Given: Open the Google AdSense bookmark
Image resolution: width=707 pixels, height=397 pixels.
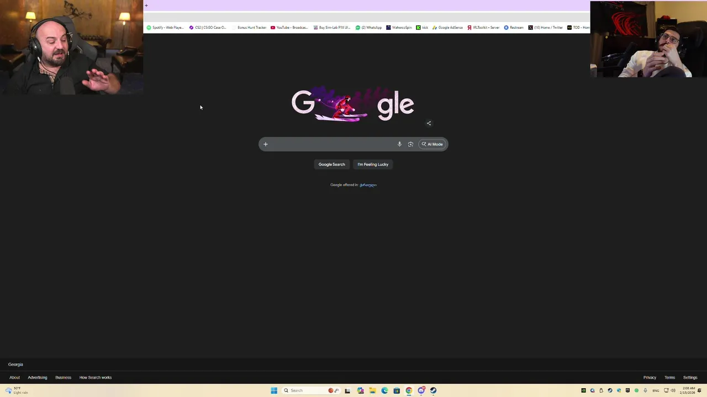Looking at the screenshot, I should tap(448, 28).
